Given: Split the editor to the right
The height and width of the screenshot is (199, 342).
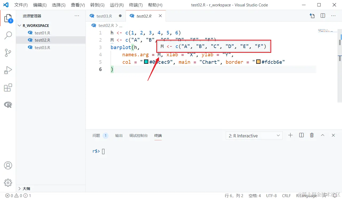Looking at the screenshot, I should pos(323,16).
